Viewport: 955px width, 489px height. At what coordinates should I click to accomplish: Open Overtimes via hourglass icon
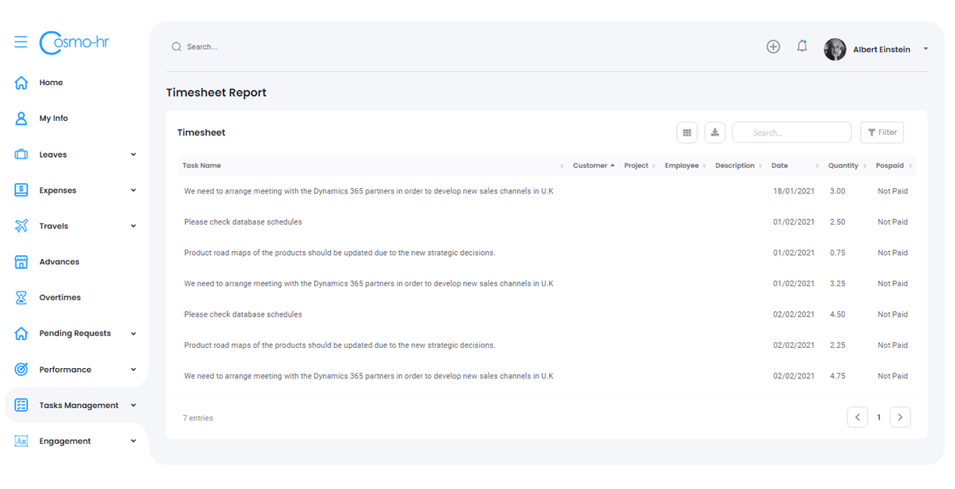tap(22, 298)
